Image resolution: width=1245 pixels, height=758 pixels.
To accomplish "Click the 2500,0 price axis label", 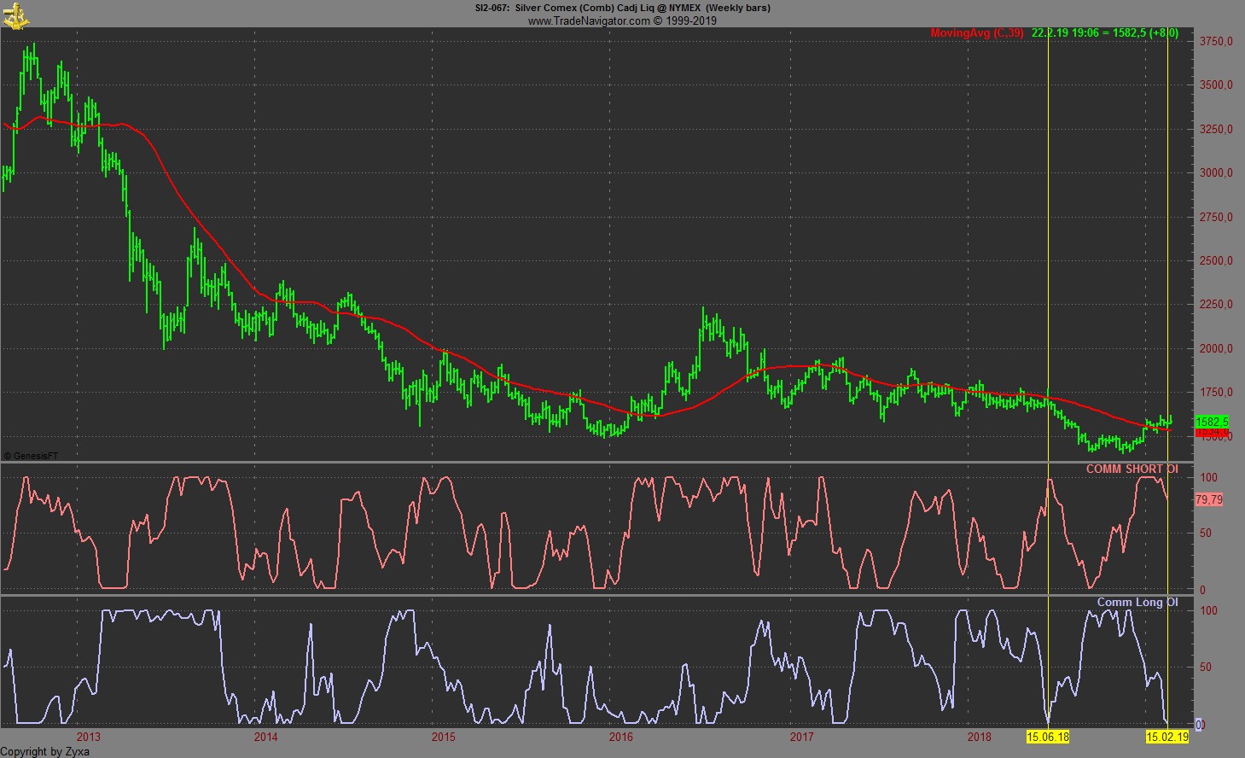I will pyautogui.click(x=1216, y=261).
